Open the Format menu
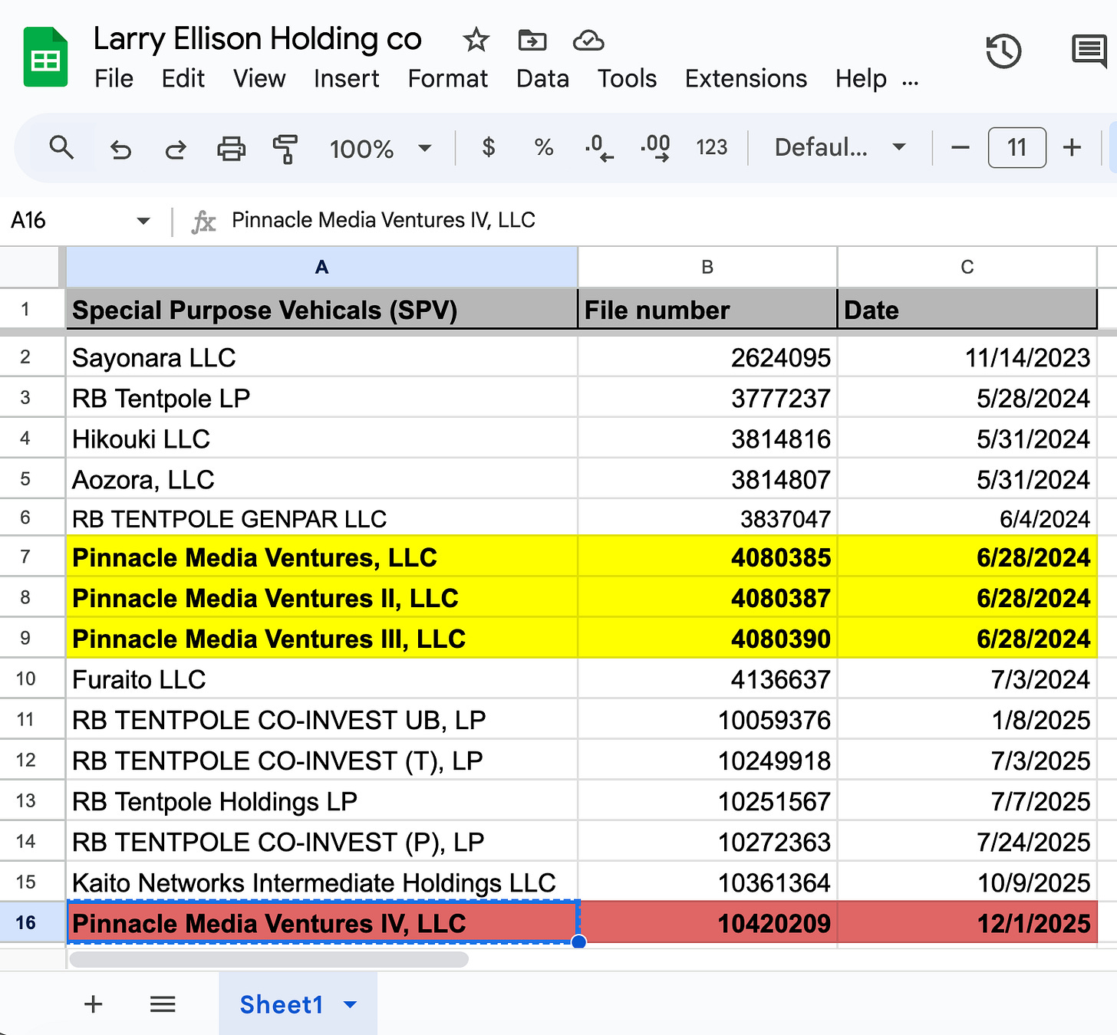 tap(447, 79)
